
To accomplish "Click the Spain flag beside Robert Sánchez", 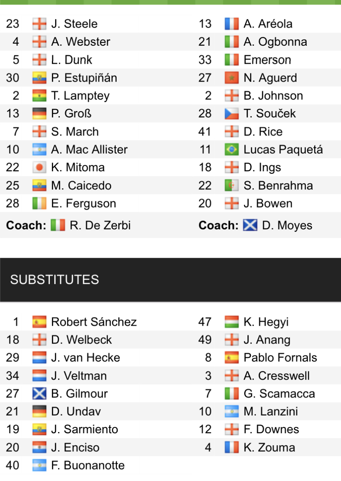I will (x=39, y=322).
